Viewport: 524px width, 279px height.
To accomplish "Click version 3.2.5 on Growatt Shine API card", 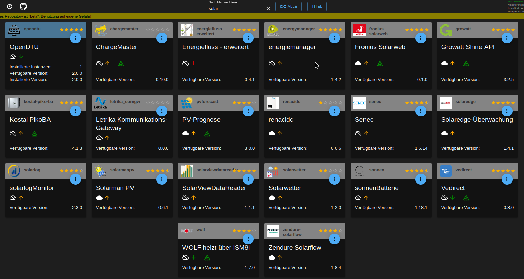I will coord(508,80).
